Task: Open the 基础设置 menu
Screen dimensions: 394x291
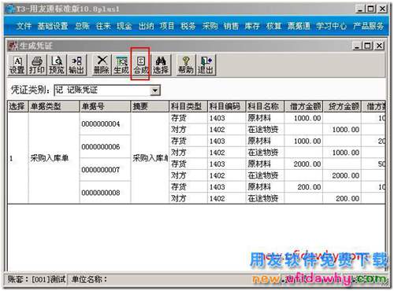Action: (x=53, y=26)
